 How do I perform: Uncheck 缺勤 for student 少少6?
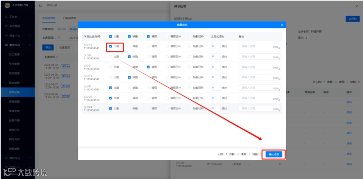pos(129,57)
